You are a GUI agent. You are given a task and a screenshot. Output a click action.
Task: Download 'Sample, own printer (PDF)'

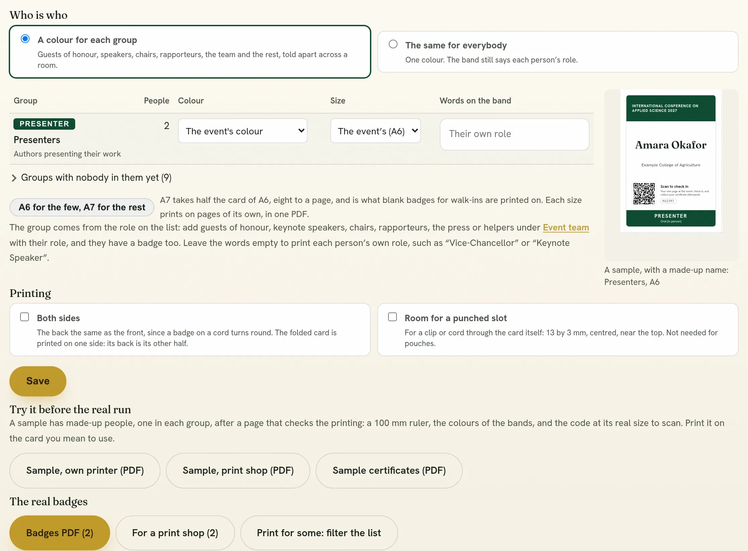(x=85, y=471)
